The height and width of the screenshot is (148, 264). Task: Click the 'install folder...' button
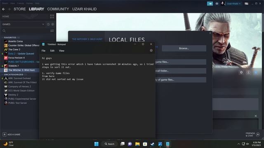pyautogui.click(x=181, y=71)
